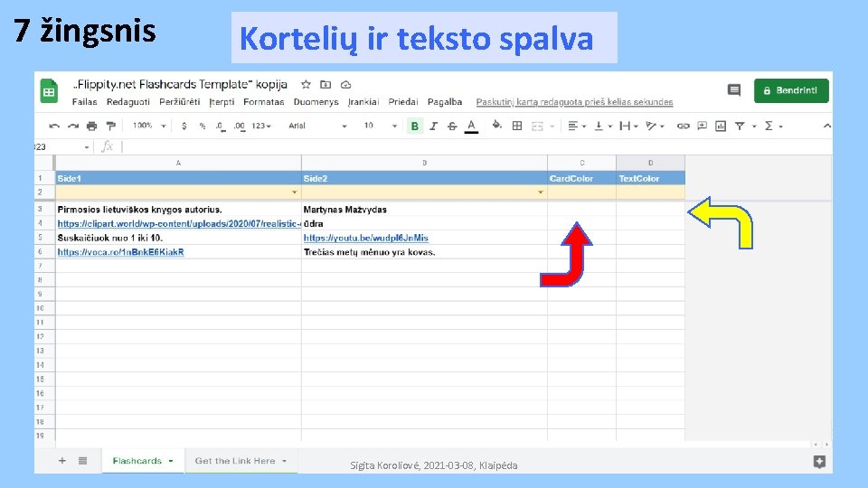Viewport: 868px width, 488px height.
Task: Open horizontal align options
Action: [577, 127]
